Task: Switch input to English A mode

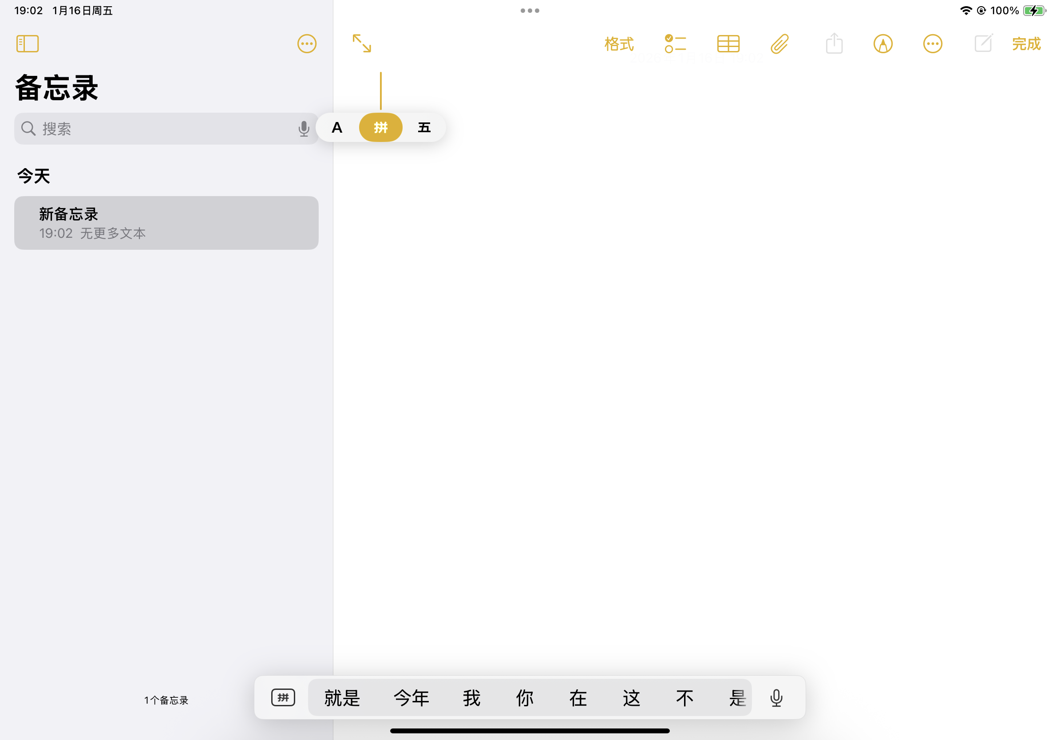Action: click(x=337, y=127)
